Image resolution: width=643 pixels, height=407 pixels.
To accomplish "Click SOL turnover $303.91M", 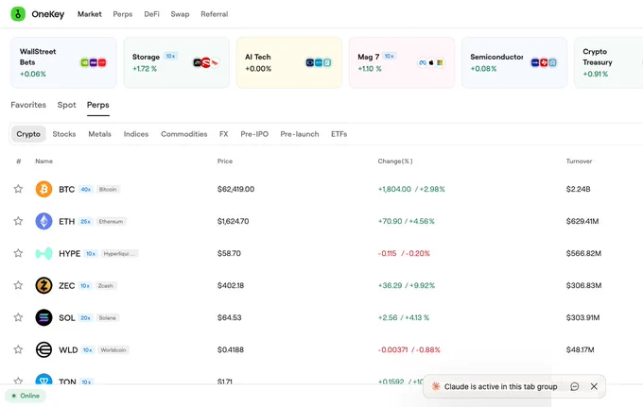I will pos(582,317).
